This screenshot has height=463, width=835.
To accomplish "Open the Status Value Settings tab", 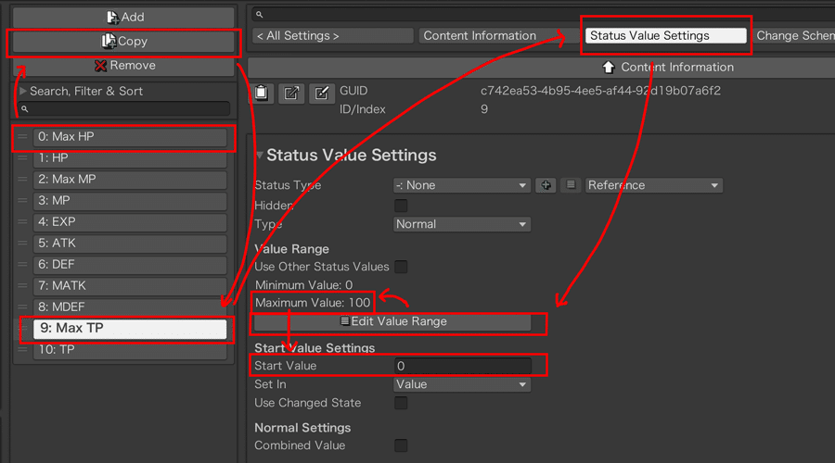I will tap(665, 35).
